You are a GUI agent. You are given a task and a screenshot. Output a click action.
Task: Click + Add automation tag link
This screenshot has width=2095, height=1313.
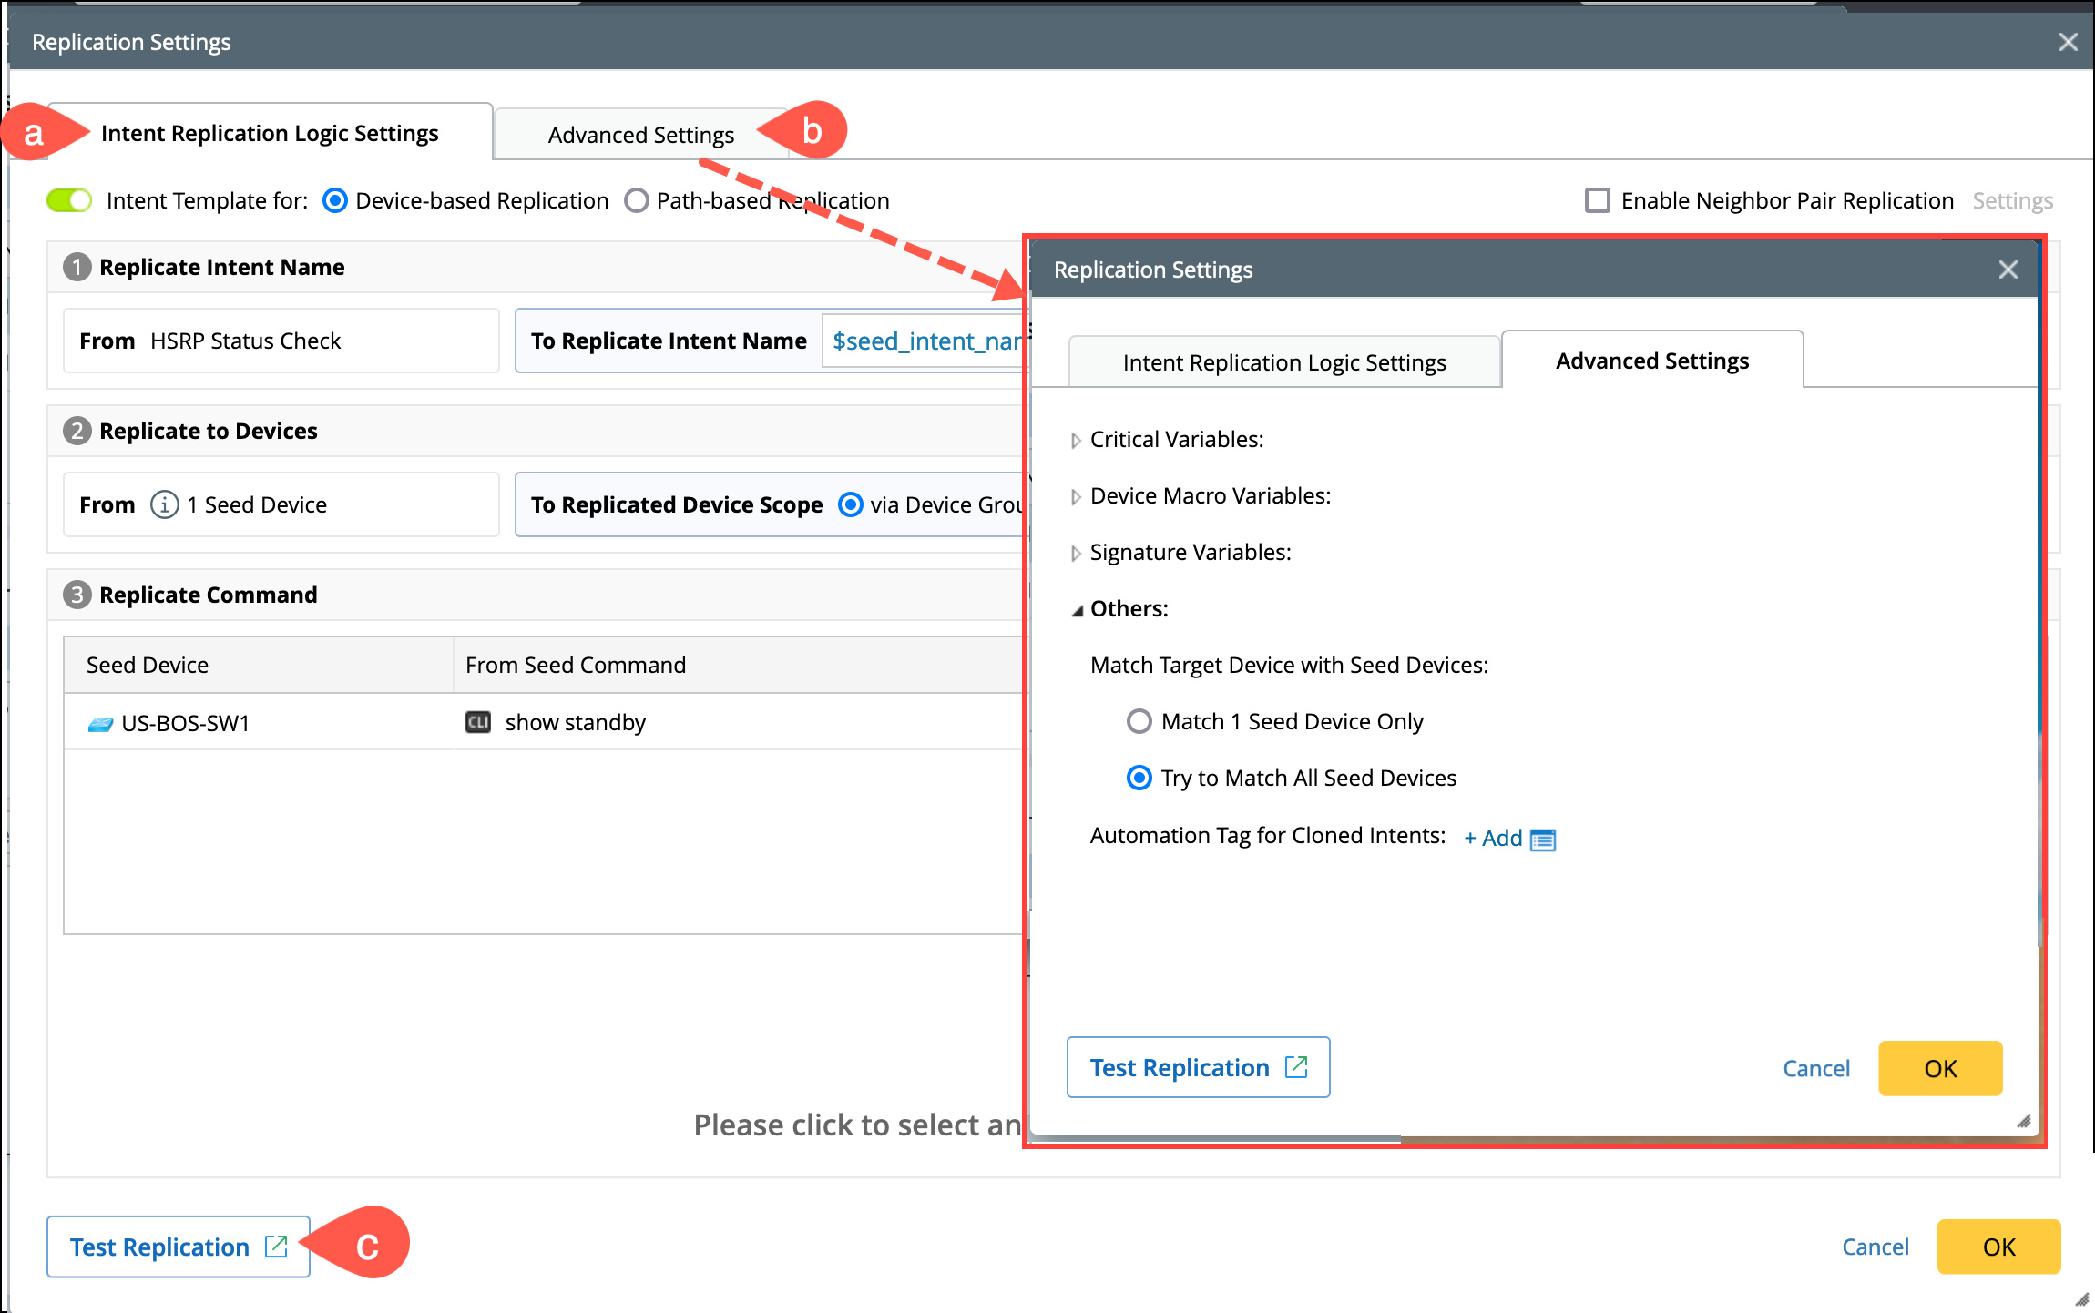(x=1493, y=838)
